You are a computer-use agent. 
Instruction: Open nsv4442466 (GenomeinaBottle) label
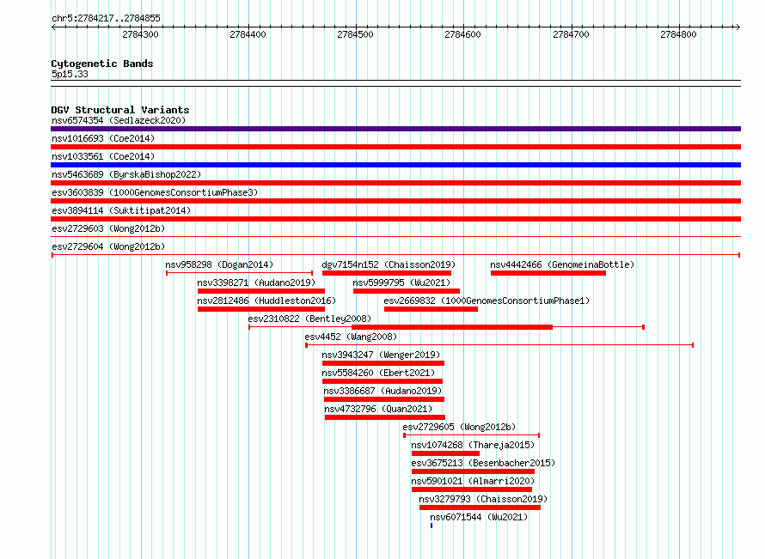(562, 264)
